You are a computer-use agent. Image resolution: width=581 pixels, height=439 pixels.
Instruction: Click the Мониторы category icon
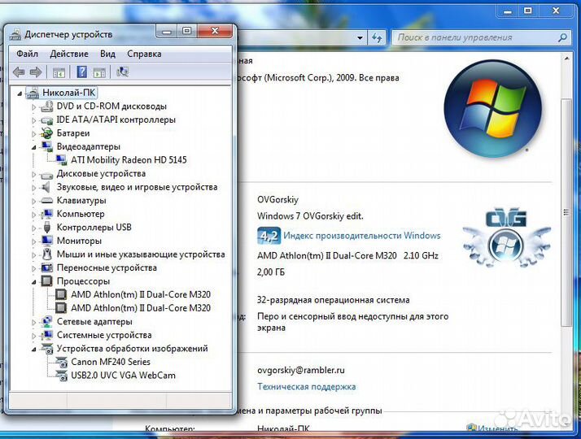(46, 241)
